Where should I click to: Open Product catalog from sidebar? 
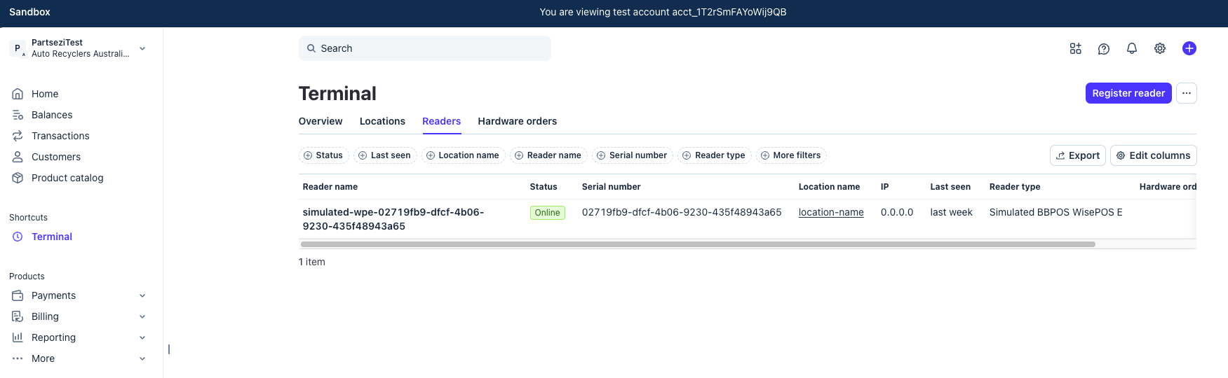click(67, 178)
